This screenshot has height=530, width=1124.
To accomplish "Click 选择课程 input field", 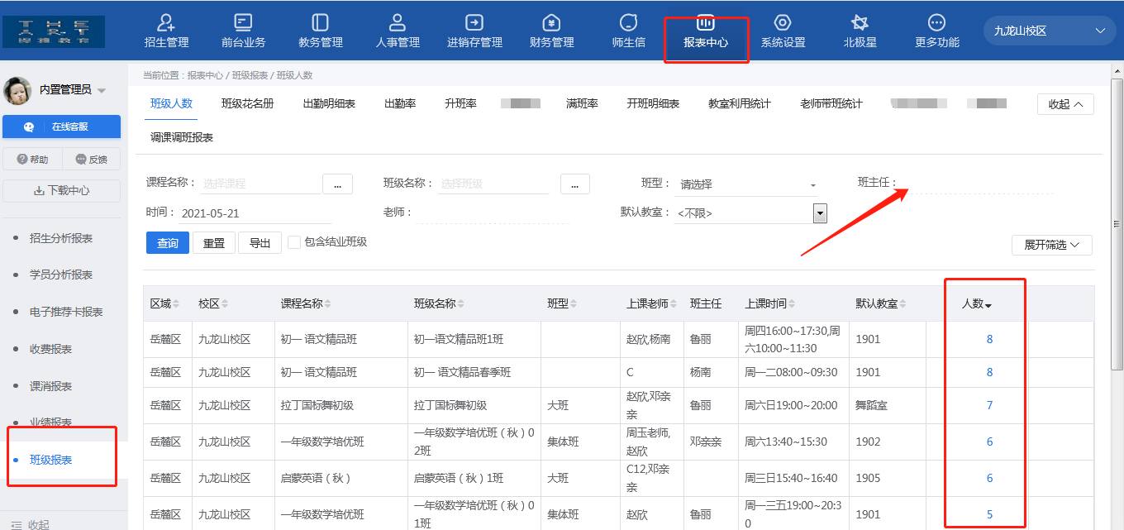I will [261, 184].
